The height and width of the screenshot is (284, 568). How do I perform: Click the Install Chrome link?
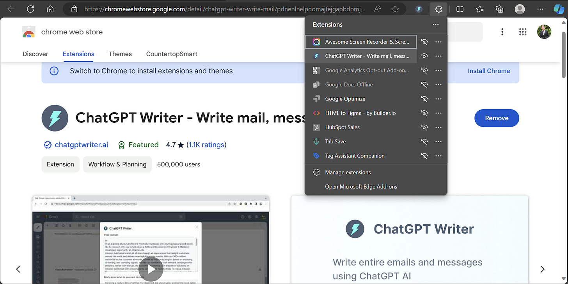tap(489, 71)
